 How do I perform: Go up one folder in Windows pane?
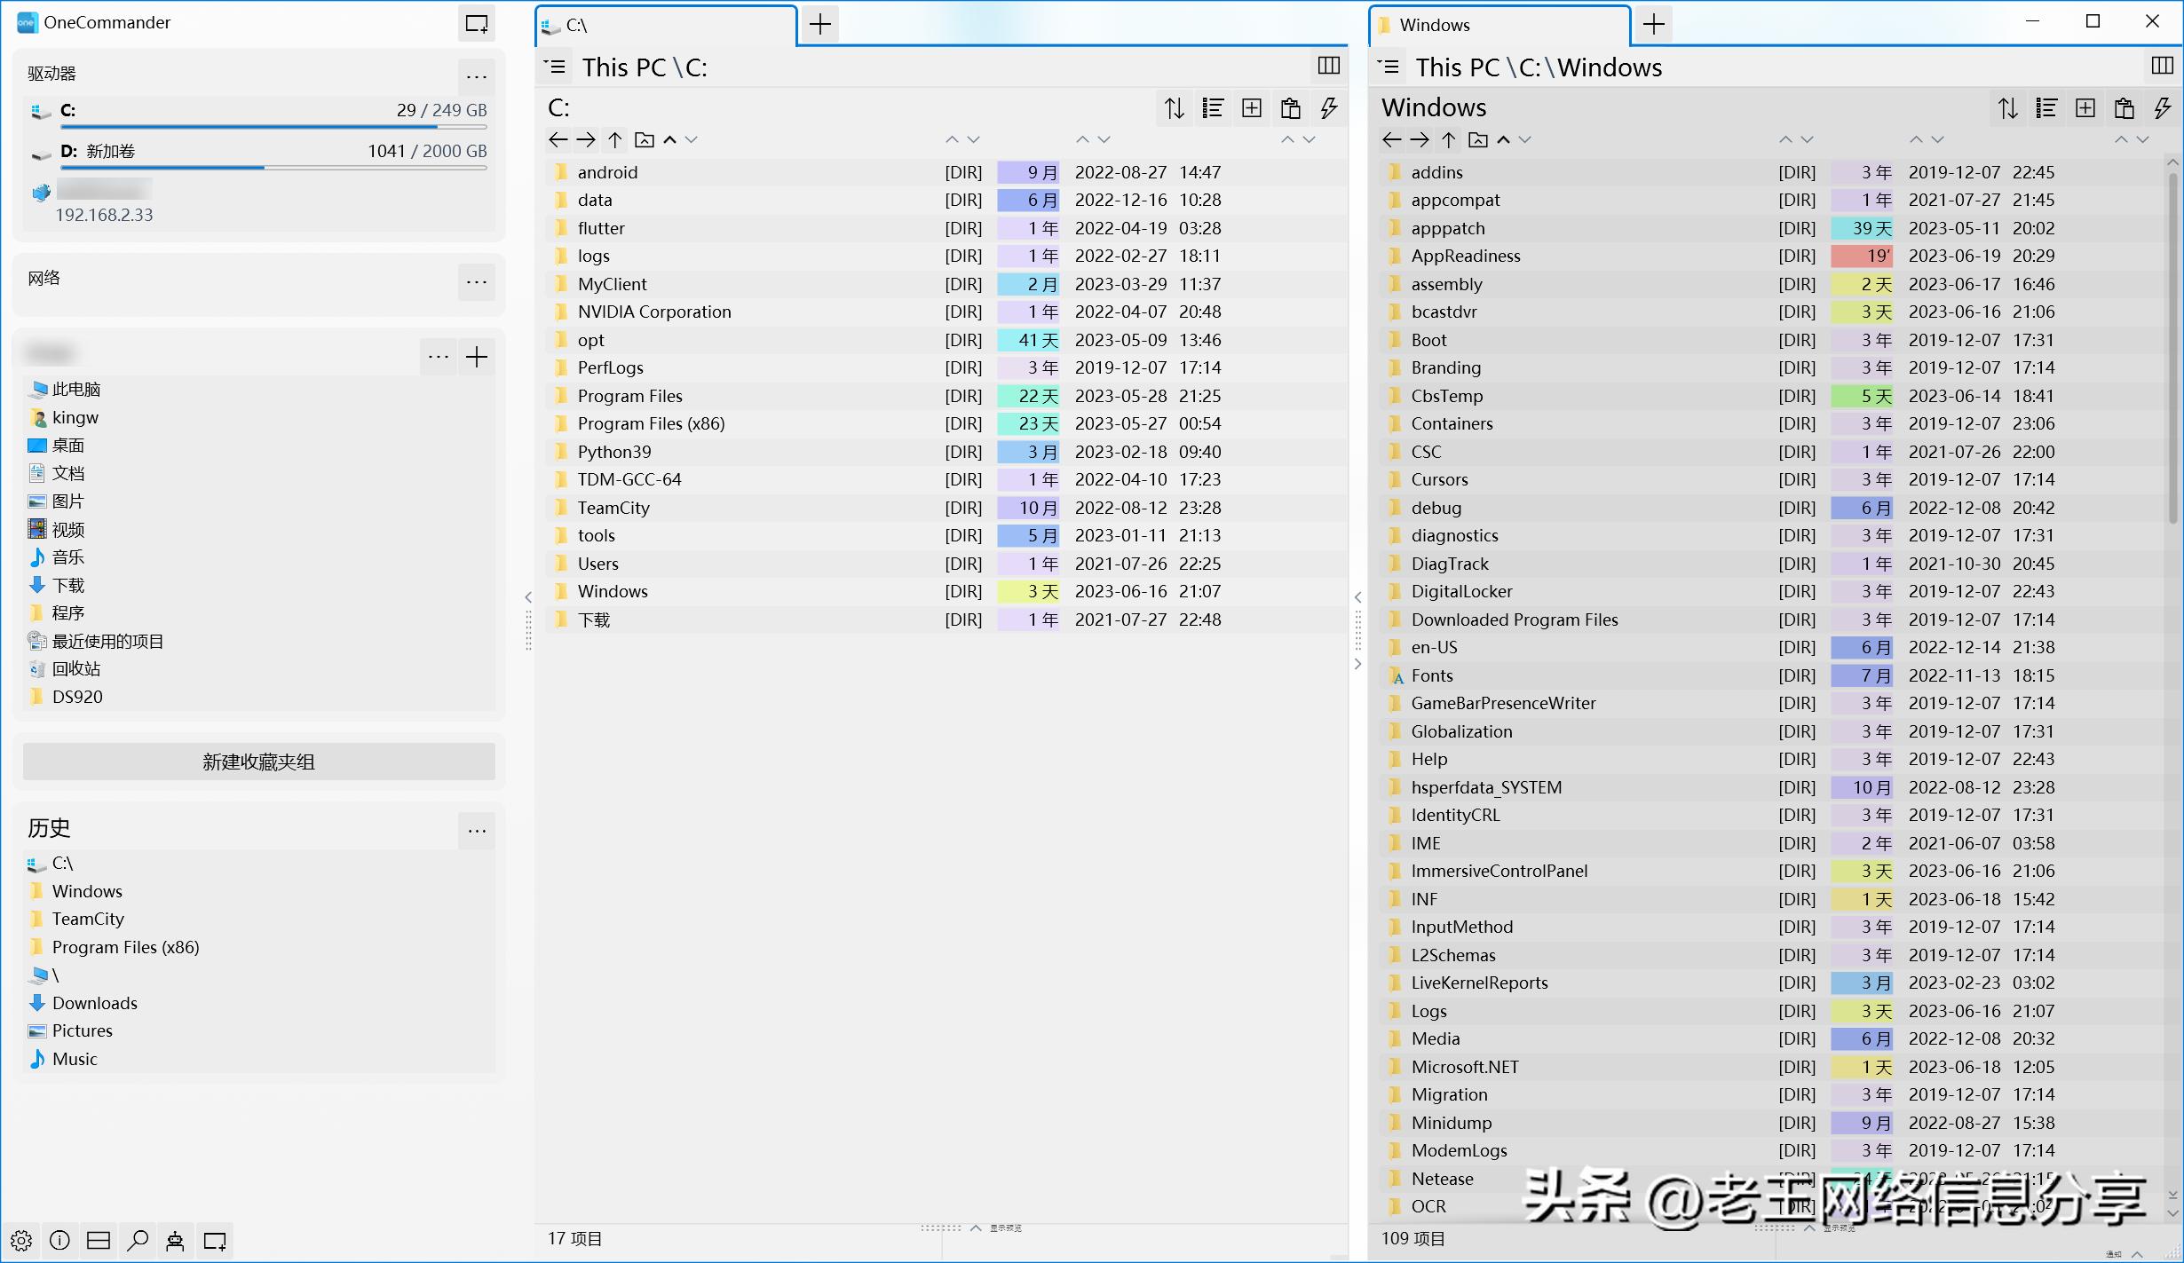[x=1449, y=139]
